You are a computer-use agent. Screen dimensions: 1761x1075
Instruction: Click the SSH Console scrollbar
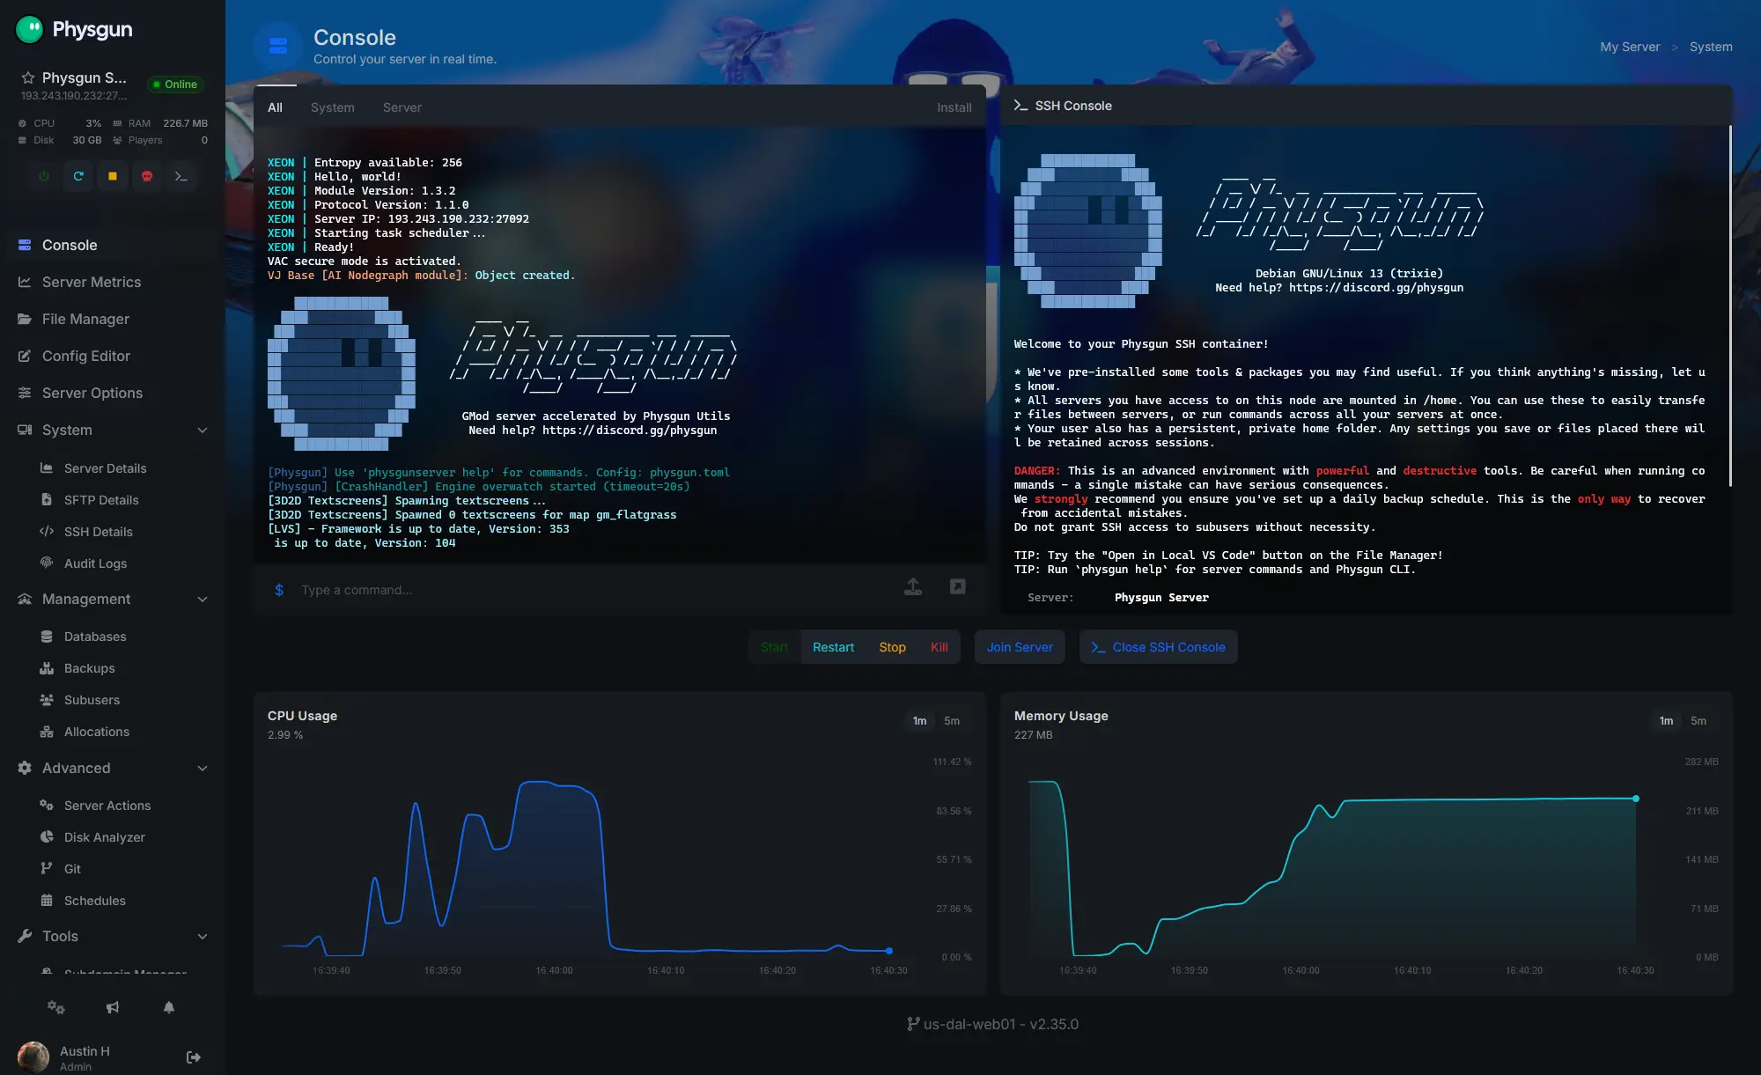pos(1730,306)
